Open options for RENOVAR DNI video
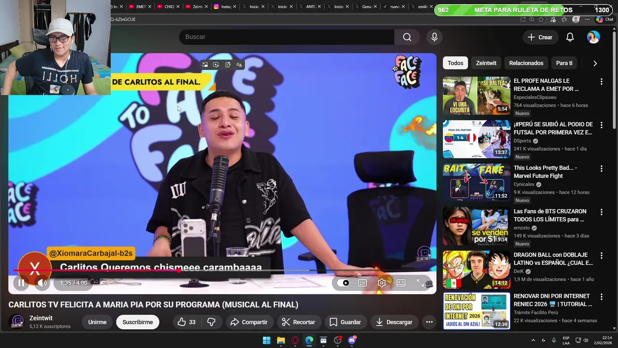 [602, 297]
